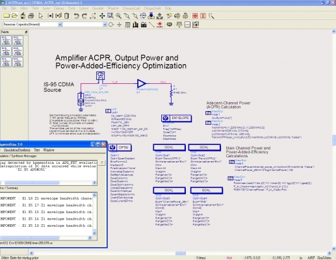Click the Print toolbar icon
The width and height of the screenshot is (336, 260).
(x=31, y=16)
